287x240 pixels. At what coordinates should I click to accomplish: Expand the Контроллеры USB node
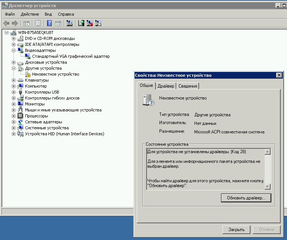[13, 92]
